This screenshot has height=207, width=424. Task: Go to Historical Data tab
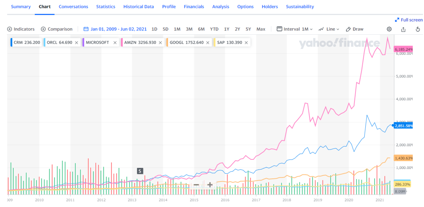click(139, 7)
